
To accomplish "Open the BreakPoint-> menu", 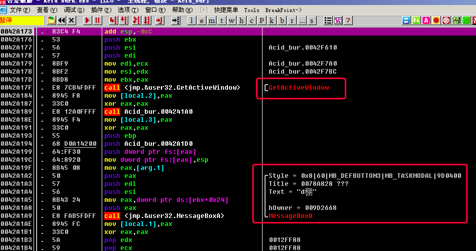I will tap(284, 10).
